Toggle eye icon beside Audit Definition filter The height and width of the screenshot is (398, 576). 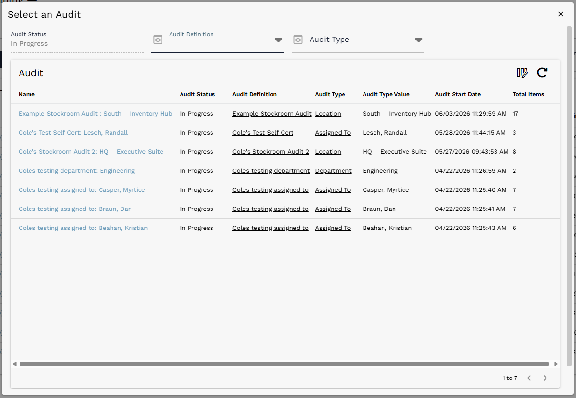158,40
